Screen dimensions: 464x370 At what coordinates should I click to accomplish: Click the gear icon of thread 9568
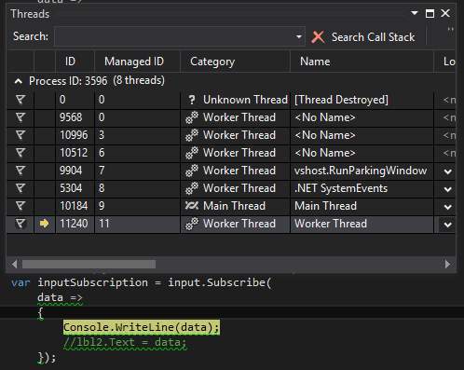(192, 117)
